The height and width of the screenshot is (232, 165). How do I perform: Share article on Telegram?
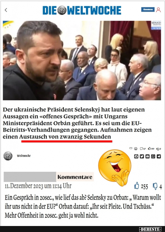pos(159,156)
